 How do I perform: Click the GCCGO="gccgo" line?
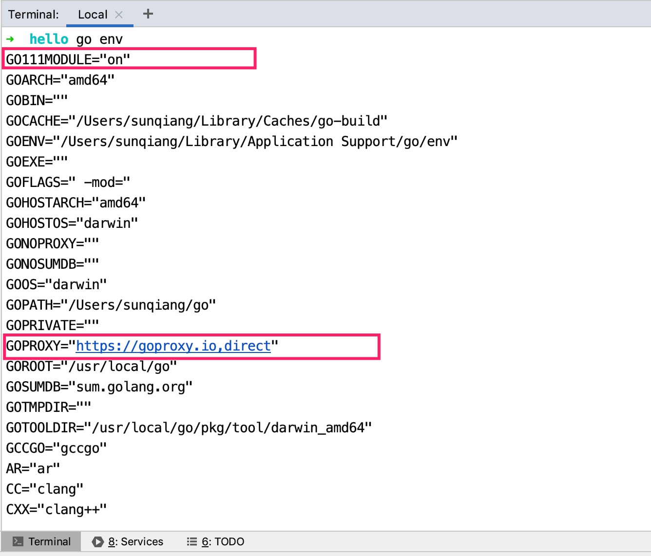57,448
